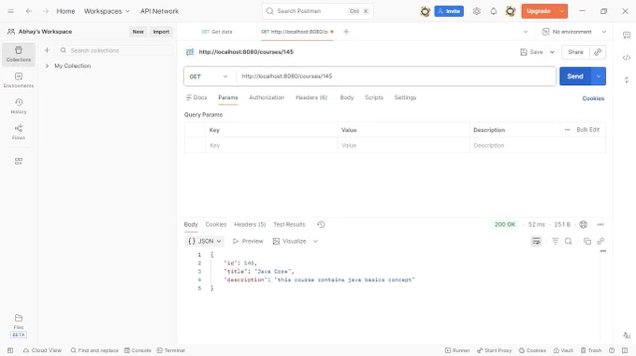
Task: Open the code snippet icon
Action: click(627, 58)
